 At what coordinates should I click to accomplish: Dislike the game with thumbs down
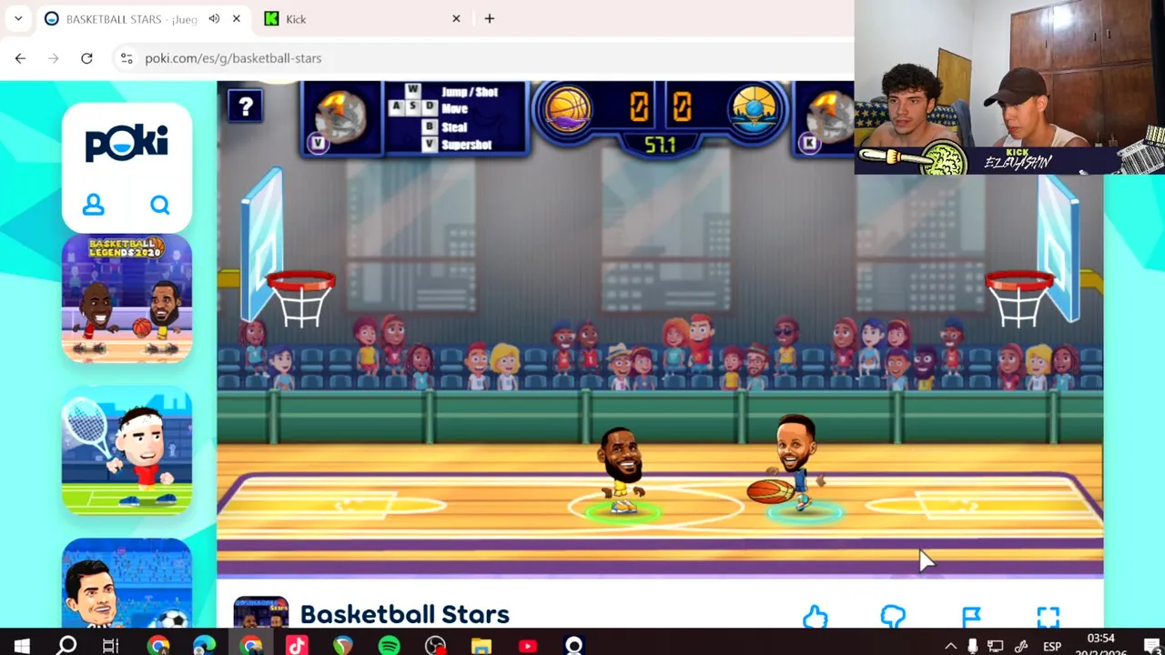tap(893, 618)
